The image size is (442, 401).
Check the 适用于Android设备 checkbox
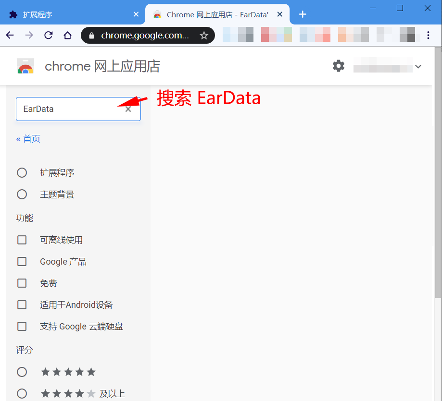click(x=22, y=305)
